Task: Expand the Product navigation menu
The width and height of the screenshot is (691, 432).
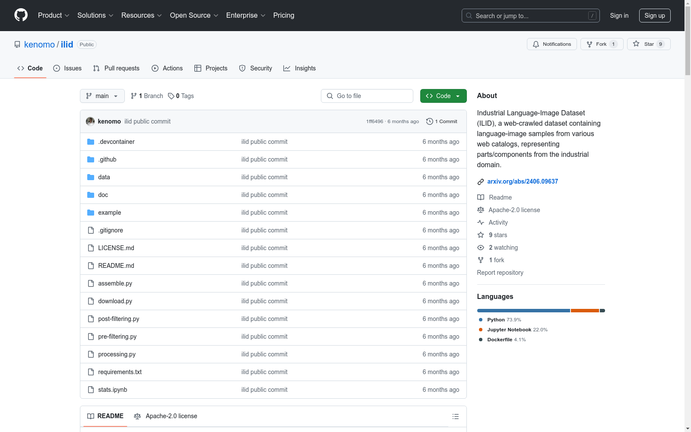Action: (x=54, y=16)
